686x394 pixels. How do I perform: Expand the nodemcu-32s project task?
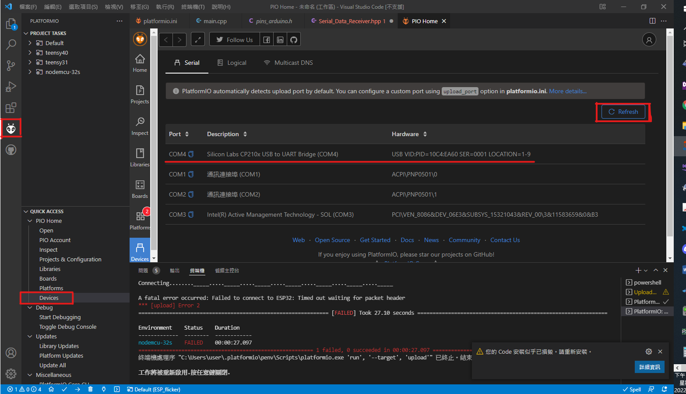tap(30, 72)
